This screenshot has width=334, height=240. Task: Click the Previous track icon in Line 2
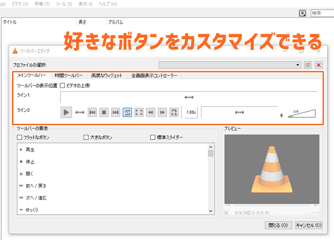(93, 112)
